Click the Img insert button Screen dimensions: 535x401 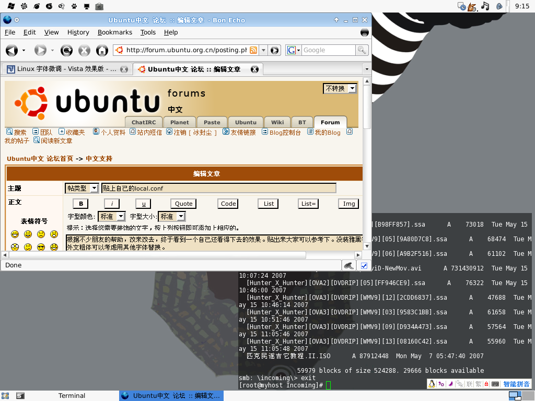348,204
